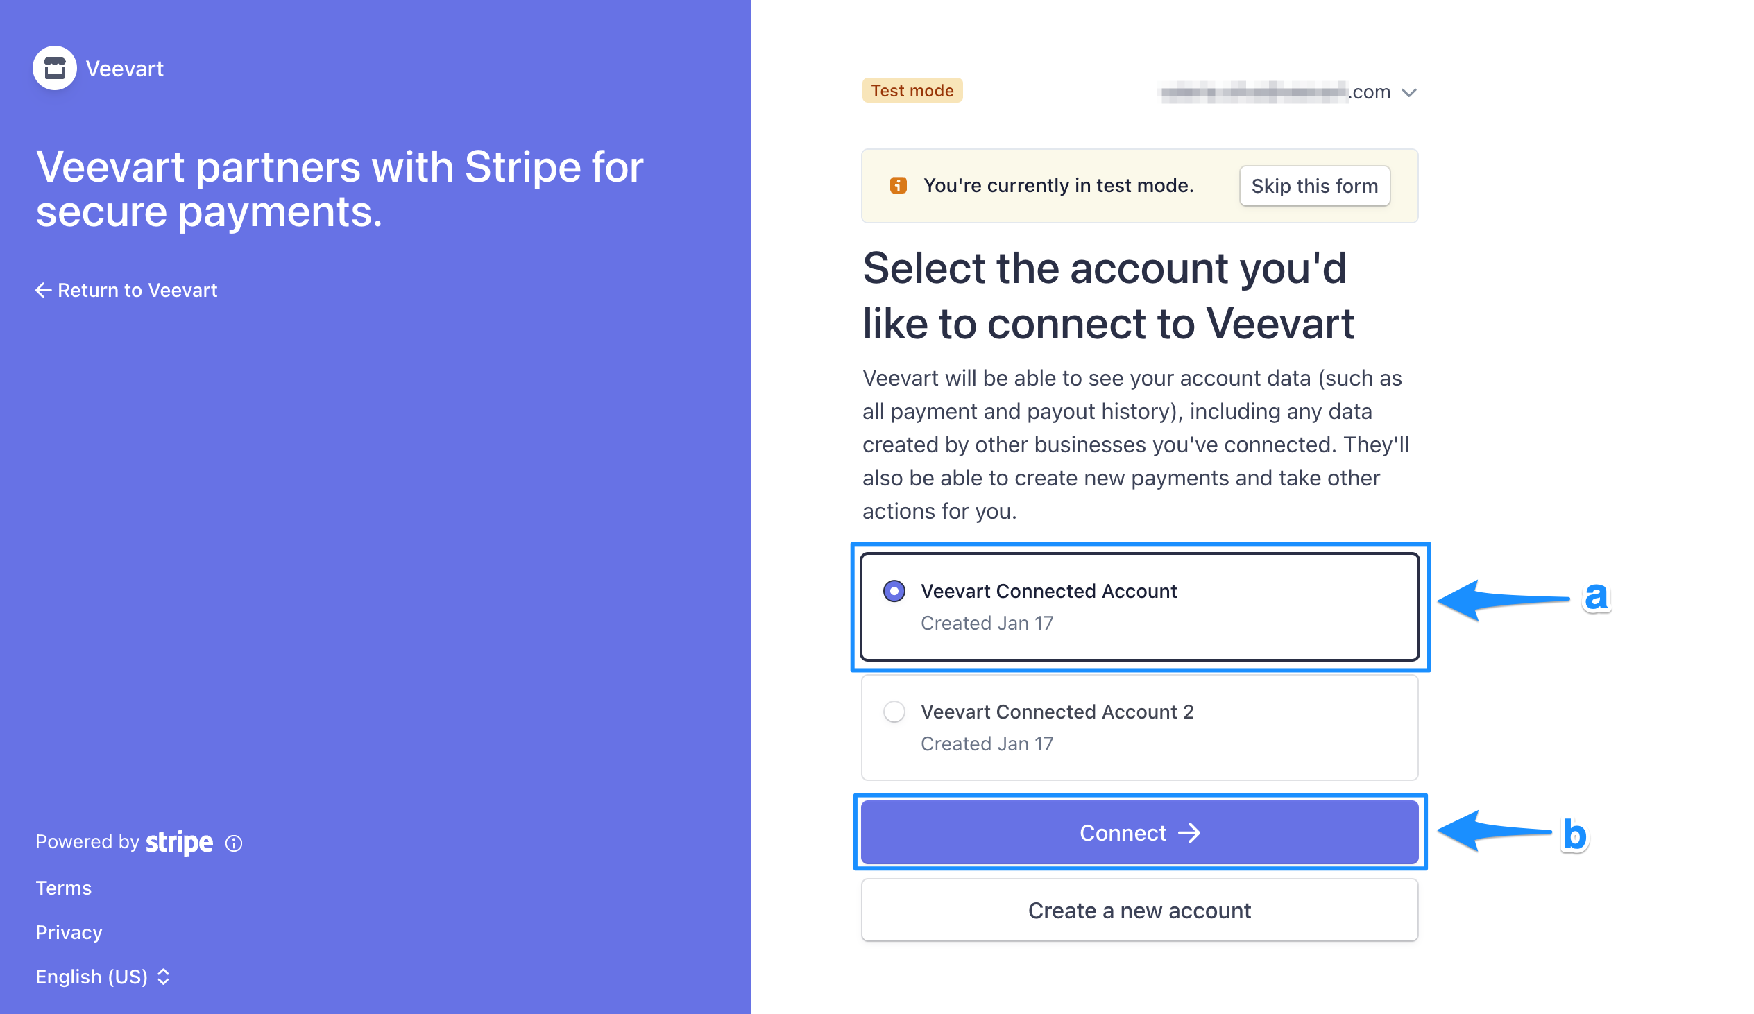Open the English (US) language selector
Image resolution: width=1754 pixels, height=1014 pixels.
point(91,977)
